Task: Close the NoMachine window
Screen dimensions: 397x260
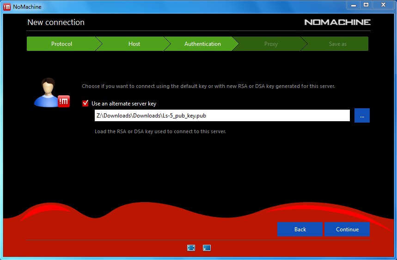Action: 383,5
